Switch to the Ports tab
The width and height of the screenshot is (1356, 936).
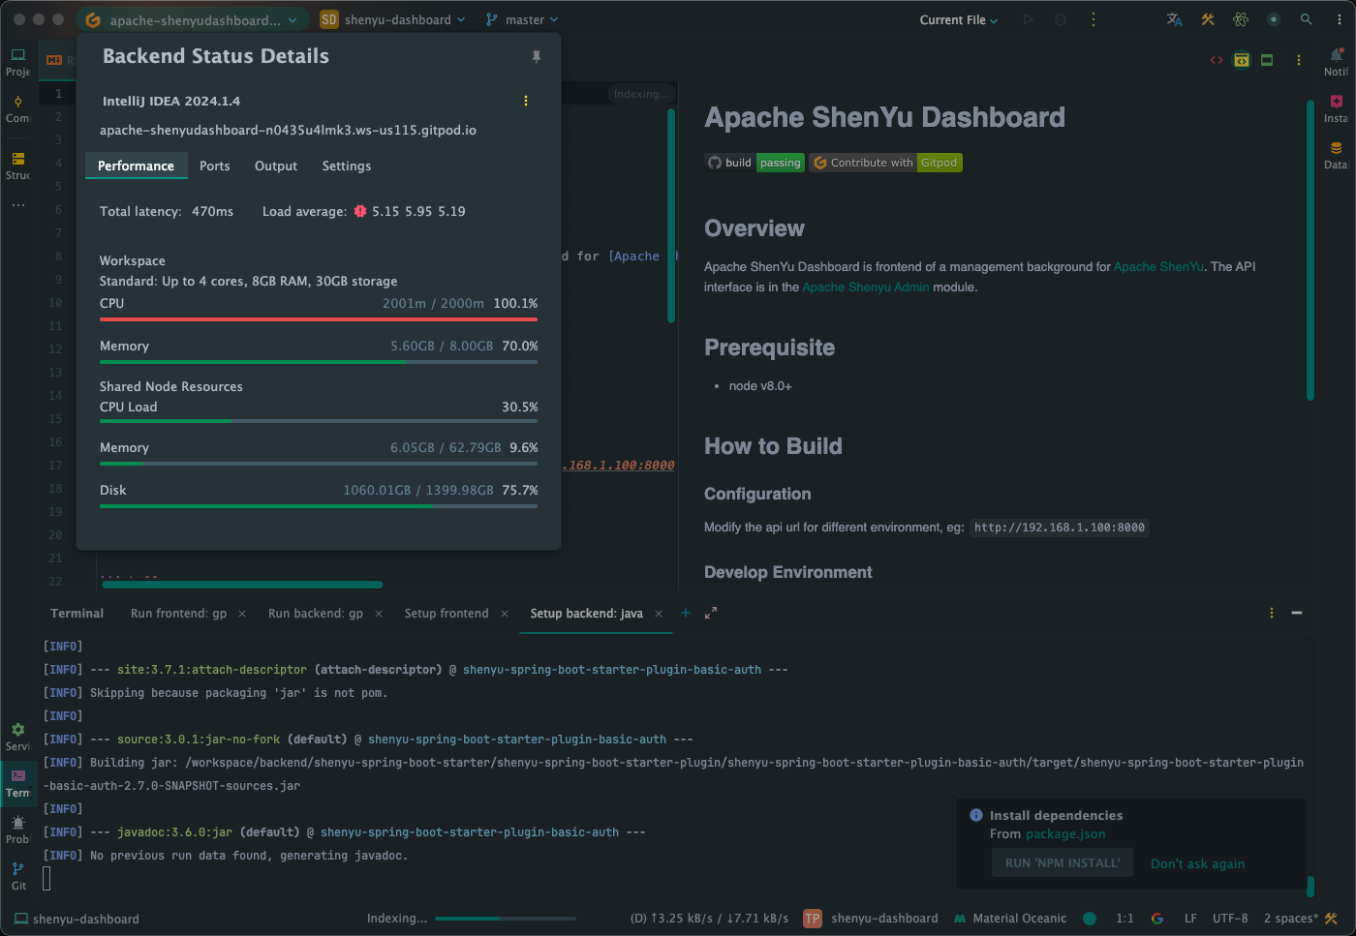tap(214, 166)
